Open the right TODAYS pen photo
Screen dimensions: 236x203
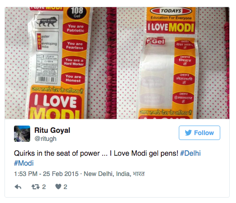click(x=173, y=63)
